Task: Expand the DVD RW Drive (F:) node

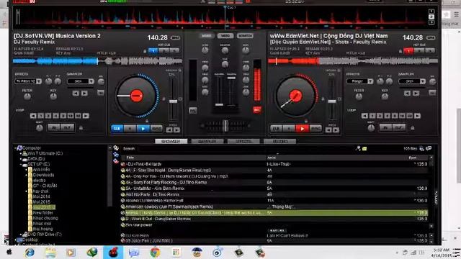Action: (x=21, y=235)
